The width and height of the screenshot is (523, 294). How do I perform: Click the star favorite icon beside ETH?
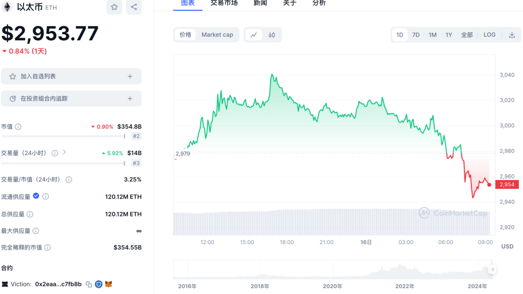(x=114, y=7)
